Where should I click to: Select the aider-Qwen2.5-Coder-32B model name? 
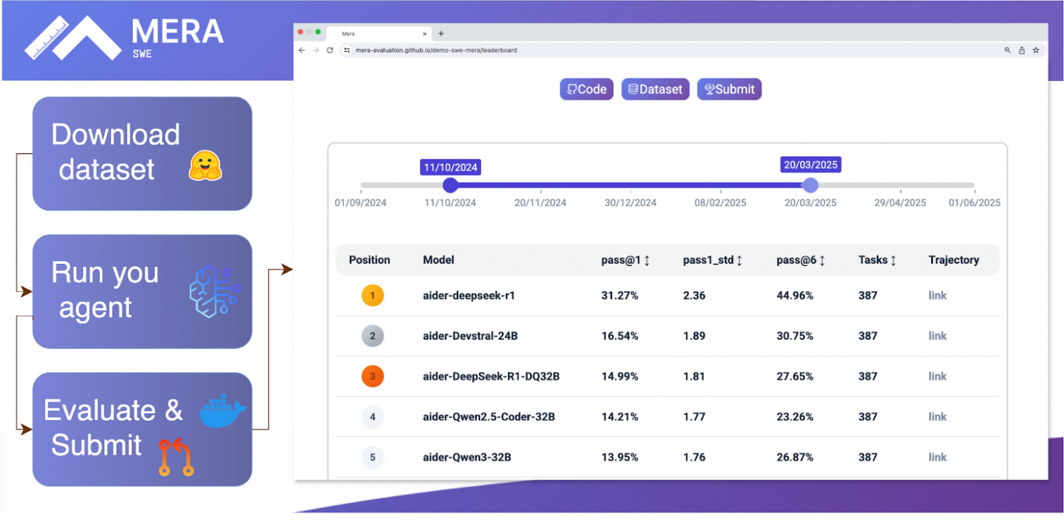[x=489, y=417]
